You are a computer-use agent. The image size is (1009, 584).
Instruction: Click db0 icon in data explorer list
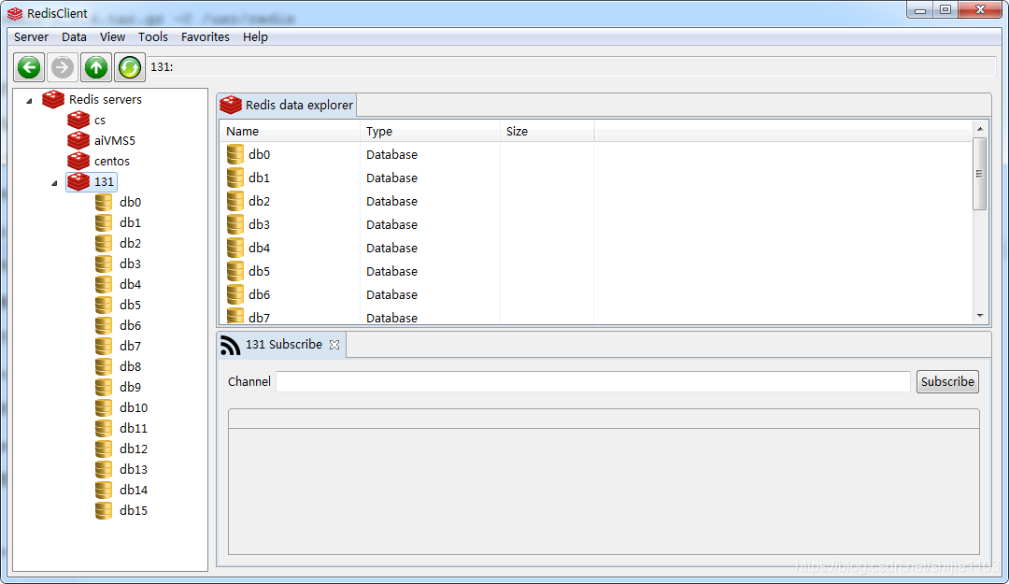[x=235, y=154]
